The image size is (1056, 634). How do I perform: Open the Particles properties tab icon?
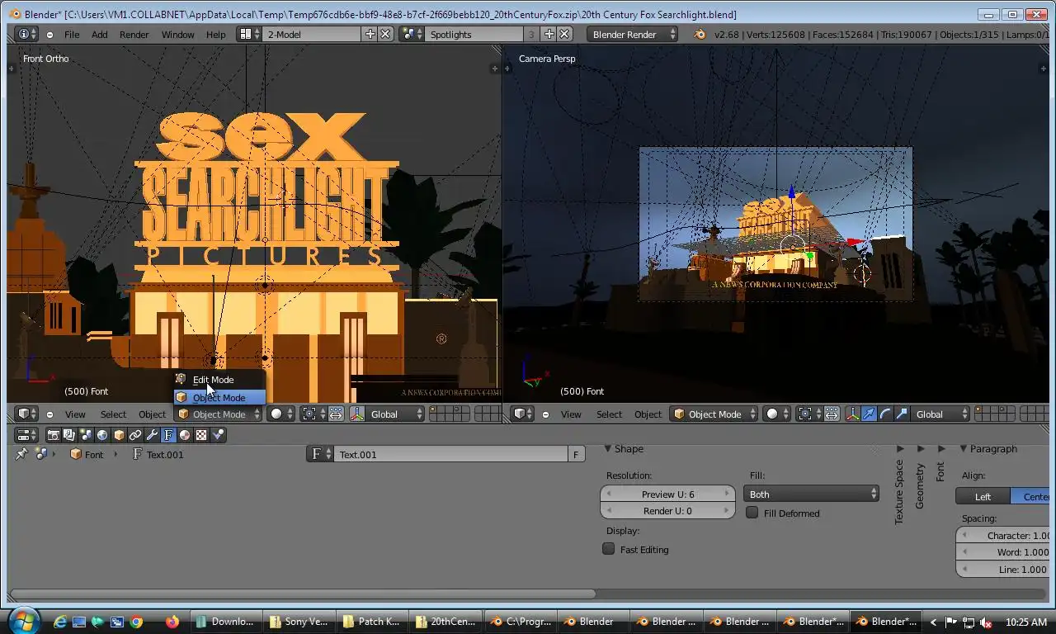point(218,435)
